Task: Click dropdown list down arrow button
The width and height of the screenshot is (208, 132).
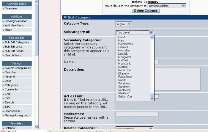Action: (152, 99)
